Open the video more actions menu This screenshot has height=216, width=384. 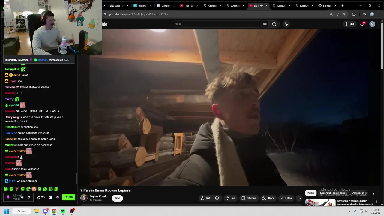[x=299, y=198]
